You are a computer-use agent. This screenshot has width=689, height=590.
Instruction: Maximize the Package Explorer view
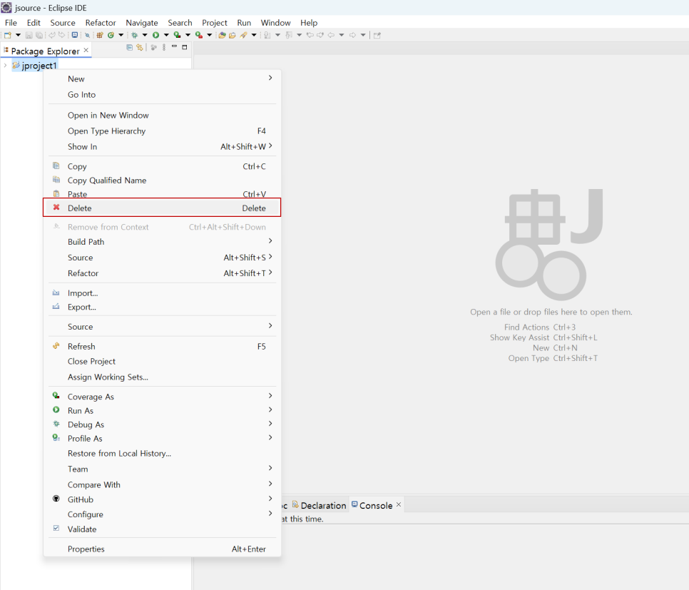point(185,47)
